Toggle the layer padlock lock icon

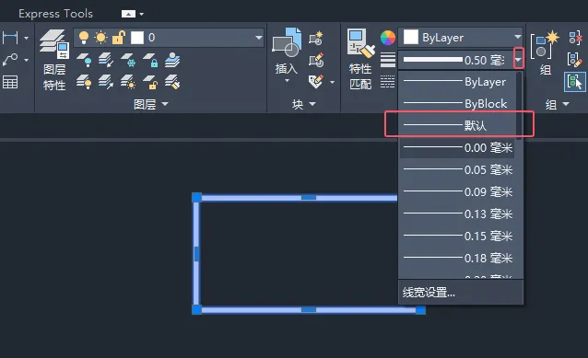118,38
